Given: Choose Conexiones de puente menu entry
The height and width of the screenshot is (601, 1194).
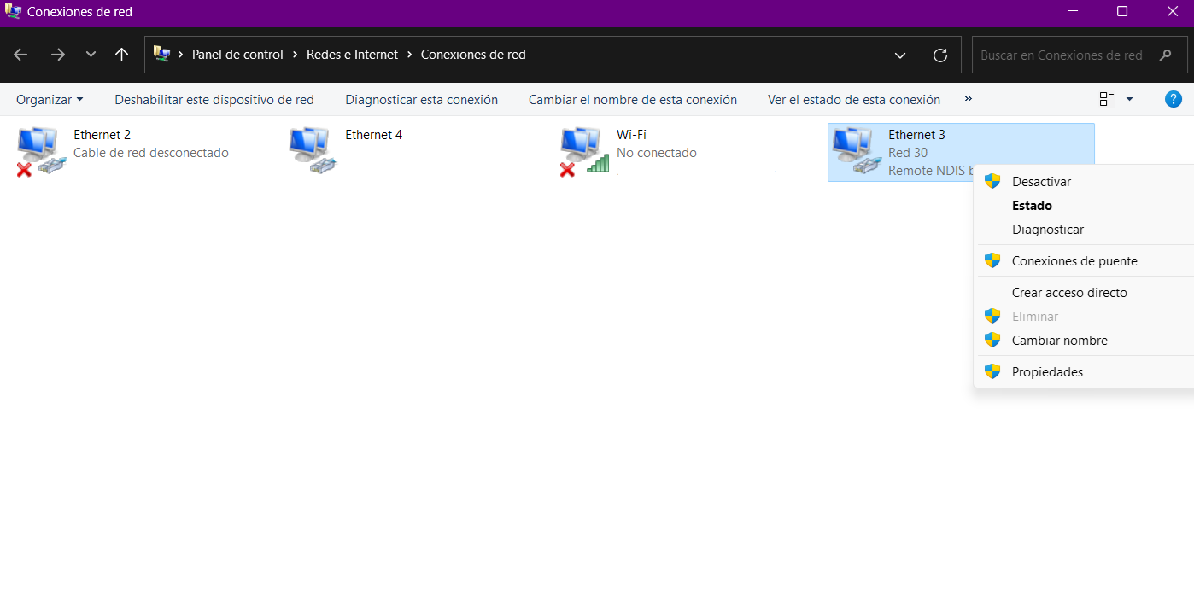Looking at the screenshot, I should [x=1074, y=261].
